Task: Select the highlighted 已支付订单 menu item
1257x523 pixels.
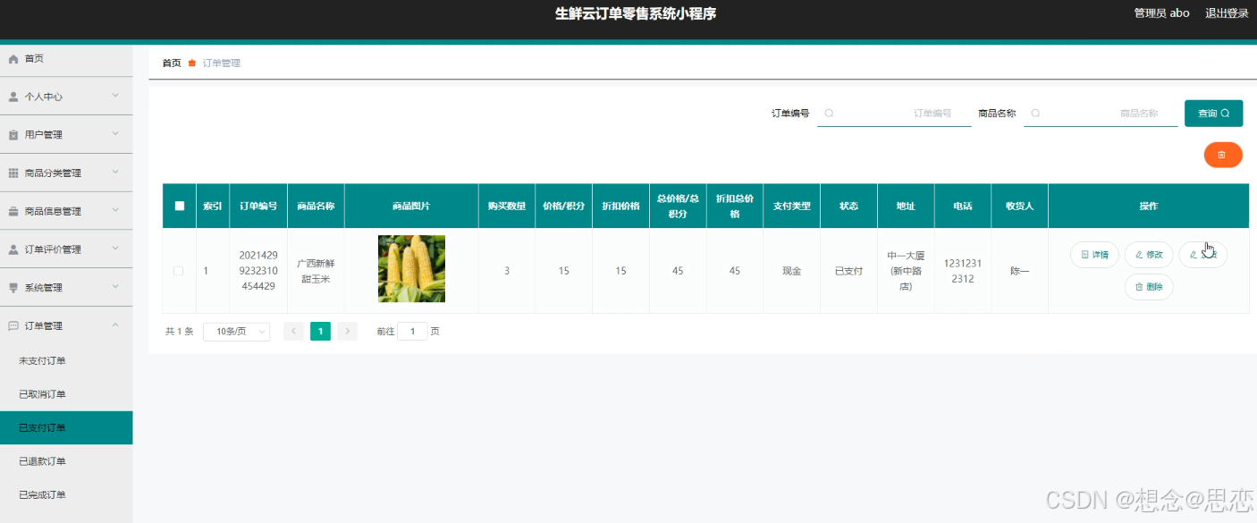Action: [x=66, y=428]
